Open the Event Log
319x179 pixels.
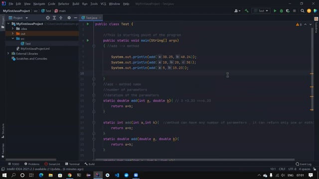pyautogui.click(x=304, y=164)
